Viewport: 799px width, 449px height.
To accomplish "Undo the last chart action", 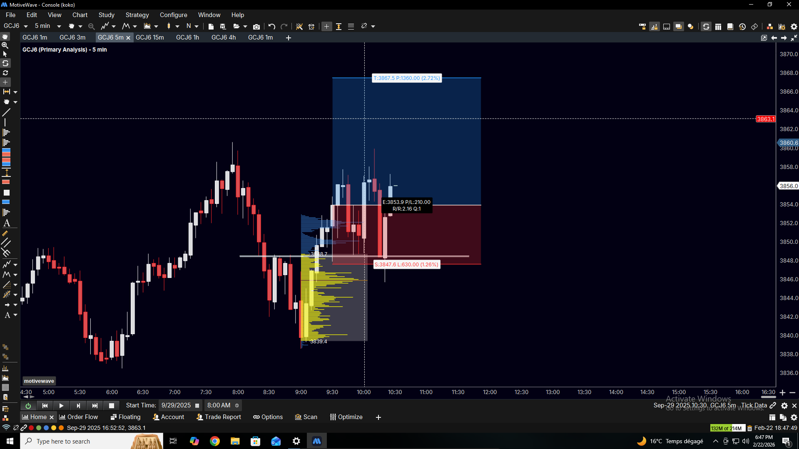I will (x=272, y=26).
